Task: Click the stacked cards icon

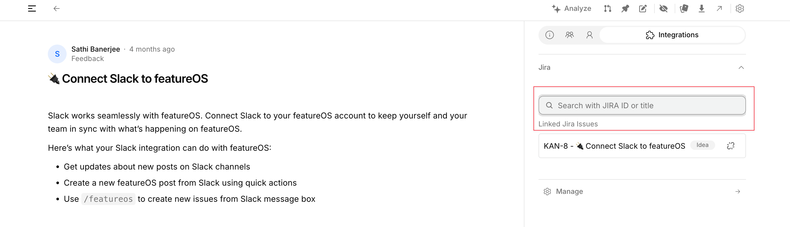Action: tap(684, 9)
